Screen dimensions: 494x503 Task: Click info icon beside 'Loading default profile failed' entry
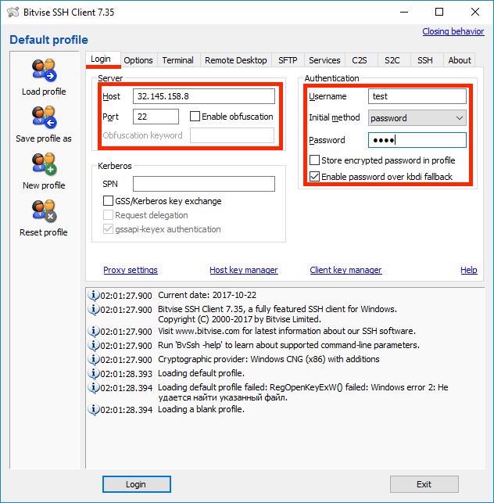93,387
